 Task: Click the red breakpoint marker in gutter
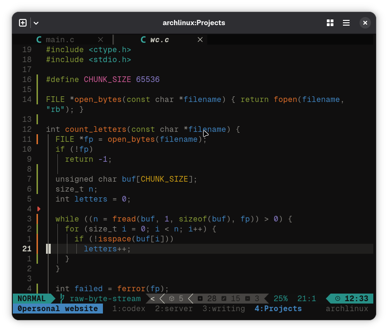tap(39, 209)
